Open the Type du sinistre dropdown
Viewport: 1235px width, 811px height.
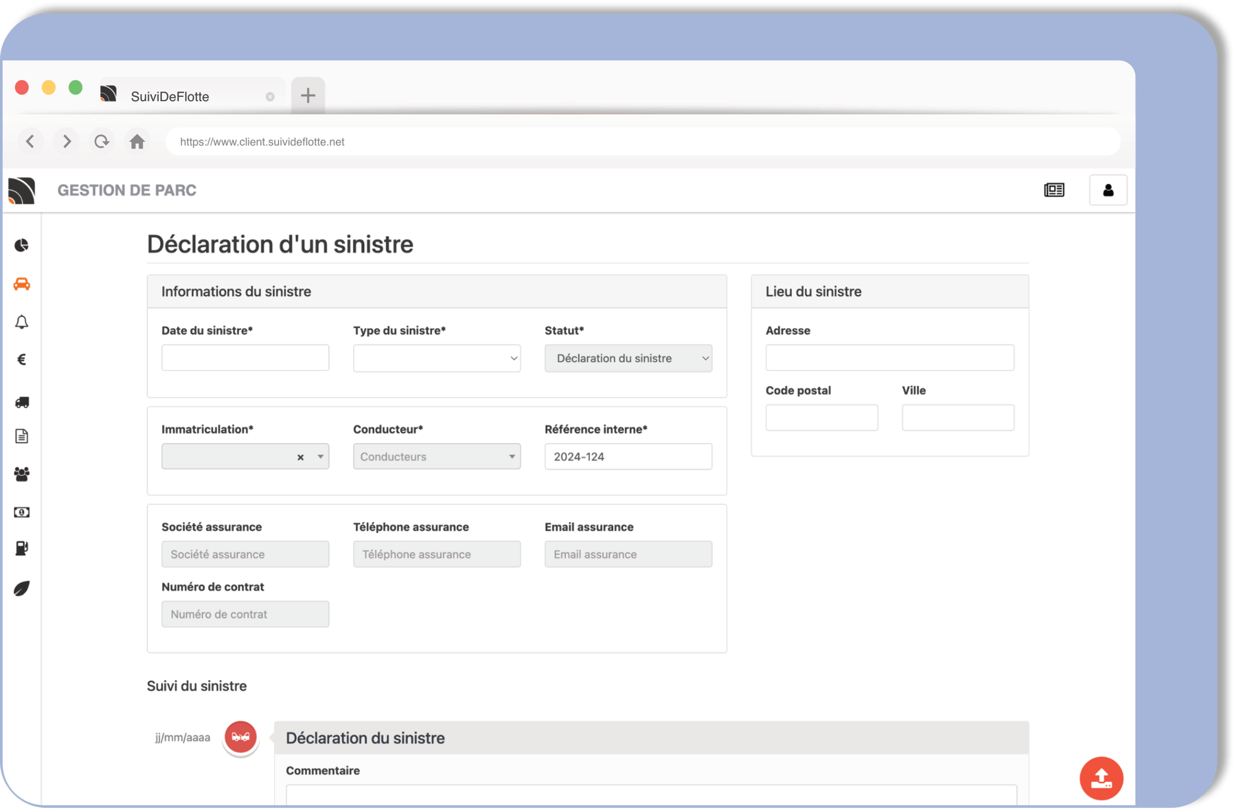click(x=437, y=358)
